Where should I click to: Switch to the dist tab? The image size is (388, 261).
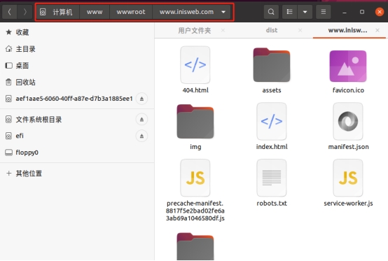tap(272, 30)
